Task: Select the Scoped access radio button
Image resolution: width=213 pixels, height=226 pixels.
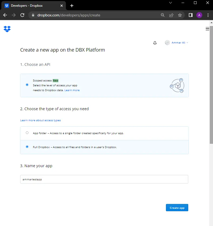Action: coord(27,85)
